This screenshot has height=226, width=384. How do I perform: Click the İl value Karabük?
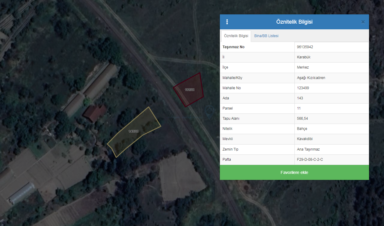click(x=303, y=57)
